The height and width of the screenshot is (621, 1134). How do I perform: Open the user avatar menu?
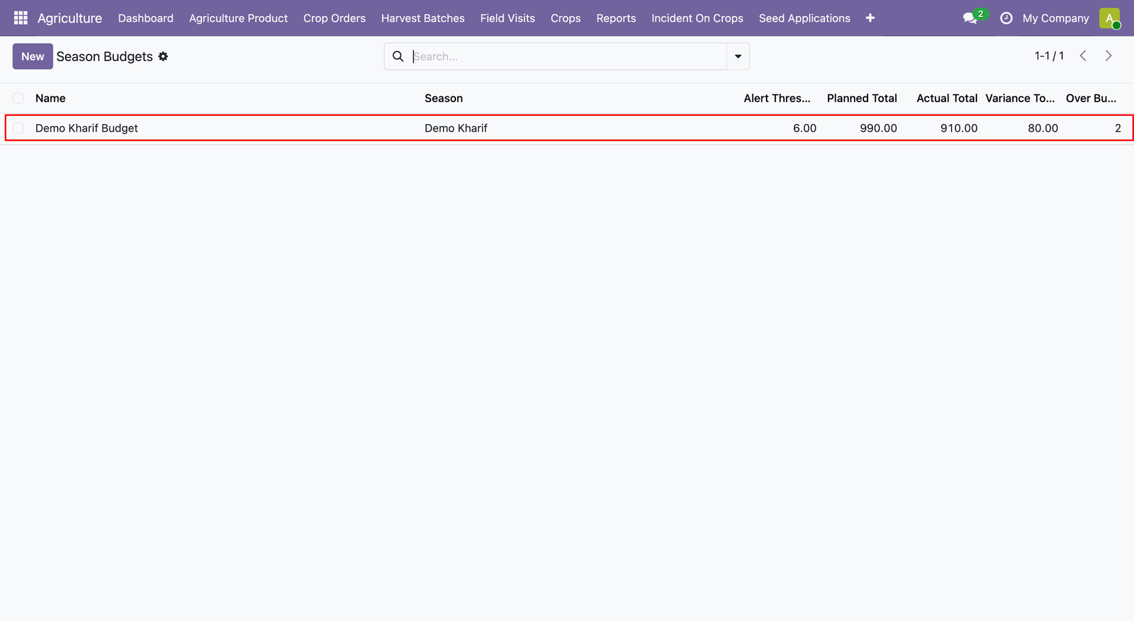point(1110,18)
